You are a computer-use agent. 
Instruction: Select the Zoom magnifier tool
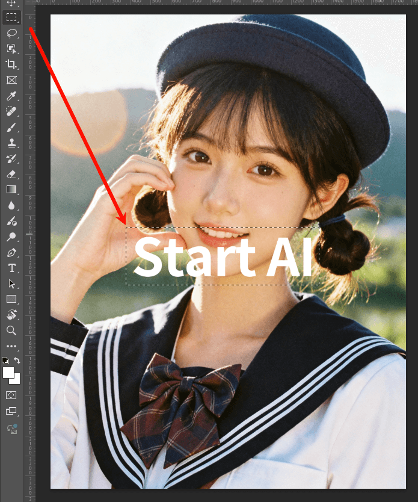[11, 330]
